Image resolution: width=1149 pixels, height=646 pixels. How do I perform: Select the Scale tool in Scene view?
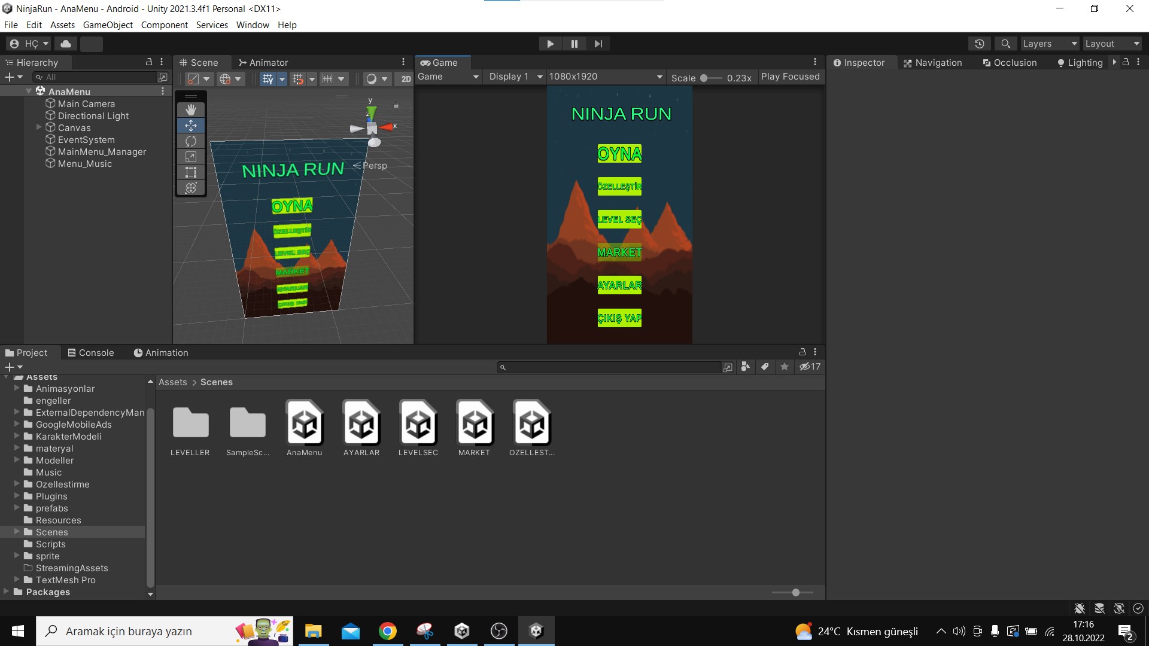coord(191,157)
